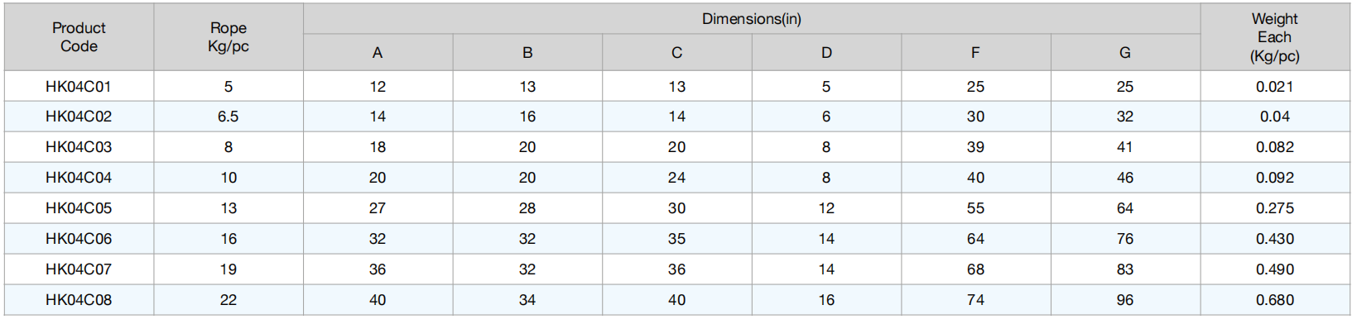Select product code HK04C01
The height and width of the screenshot is (324, 1357).
[x=79, y=87]
